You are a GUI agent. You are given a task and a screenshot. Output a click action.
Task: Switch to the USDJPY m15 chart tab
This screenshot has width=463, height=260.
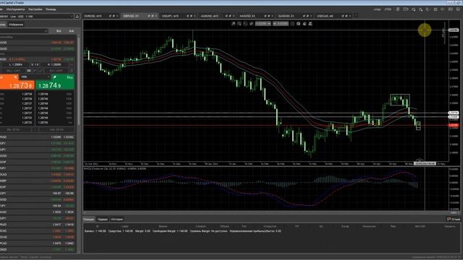pos(170,16)
